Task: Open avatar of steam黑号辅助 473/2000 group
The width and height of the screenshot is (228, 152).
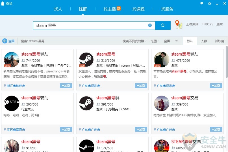Action: [162, 60]
